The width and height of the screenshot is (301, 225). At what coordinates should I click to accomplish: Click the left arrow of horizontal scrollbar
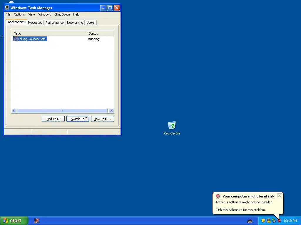tap(14, 110)
